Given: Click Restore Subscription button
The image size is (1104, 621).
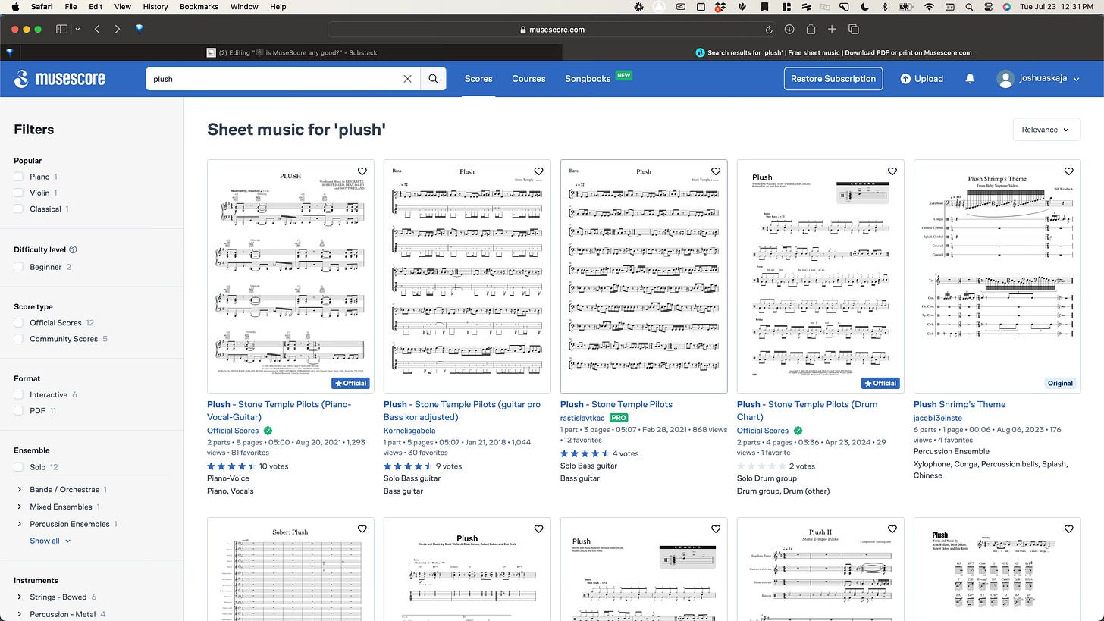Looking at the screenshot, I should (x=833, y=79).
